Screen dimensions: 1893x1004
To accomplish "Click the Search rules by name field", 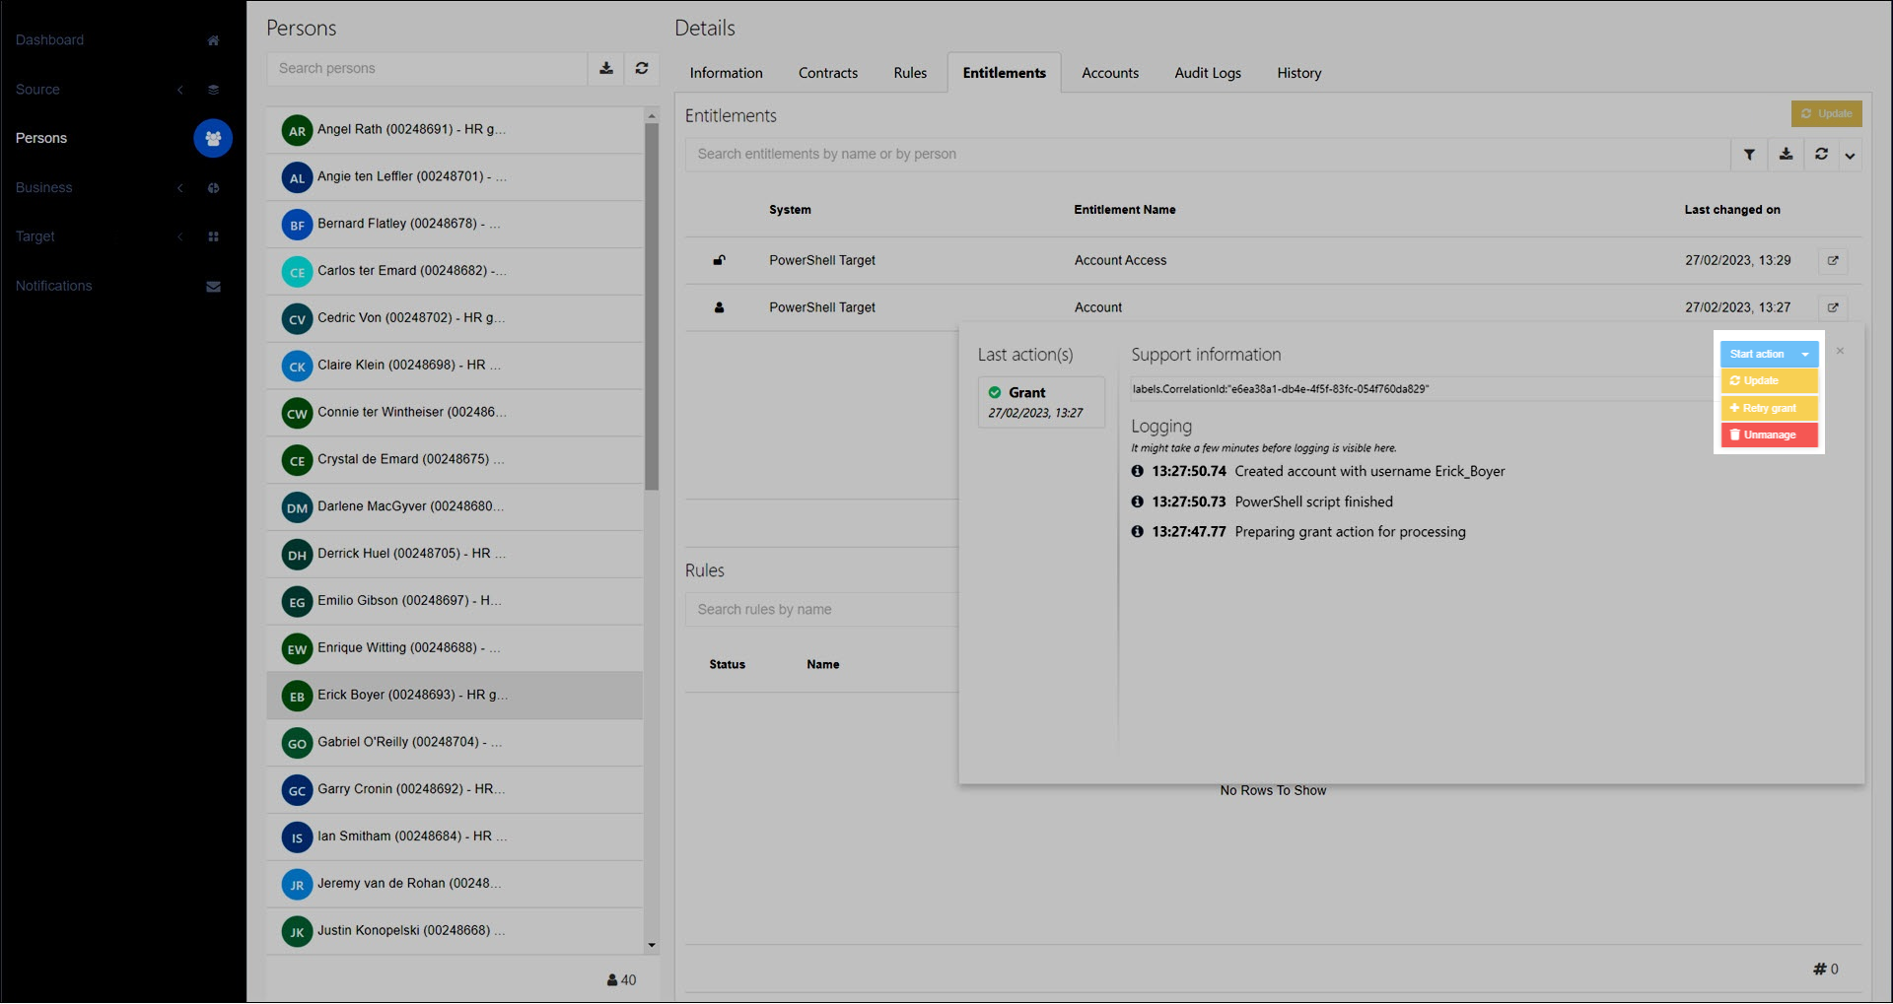I will 822,610.
